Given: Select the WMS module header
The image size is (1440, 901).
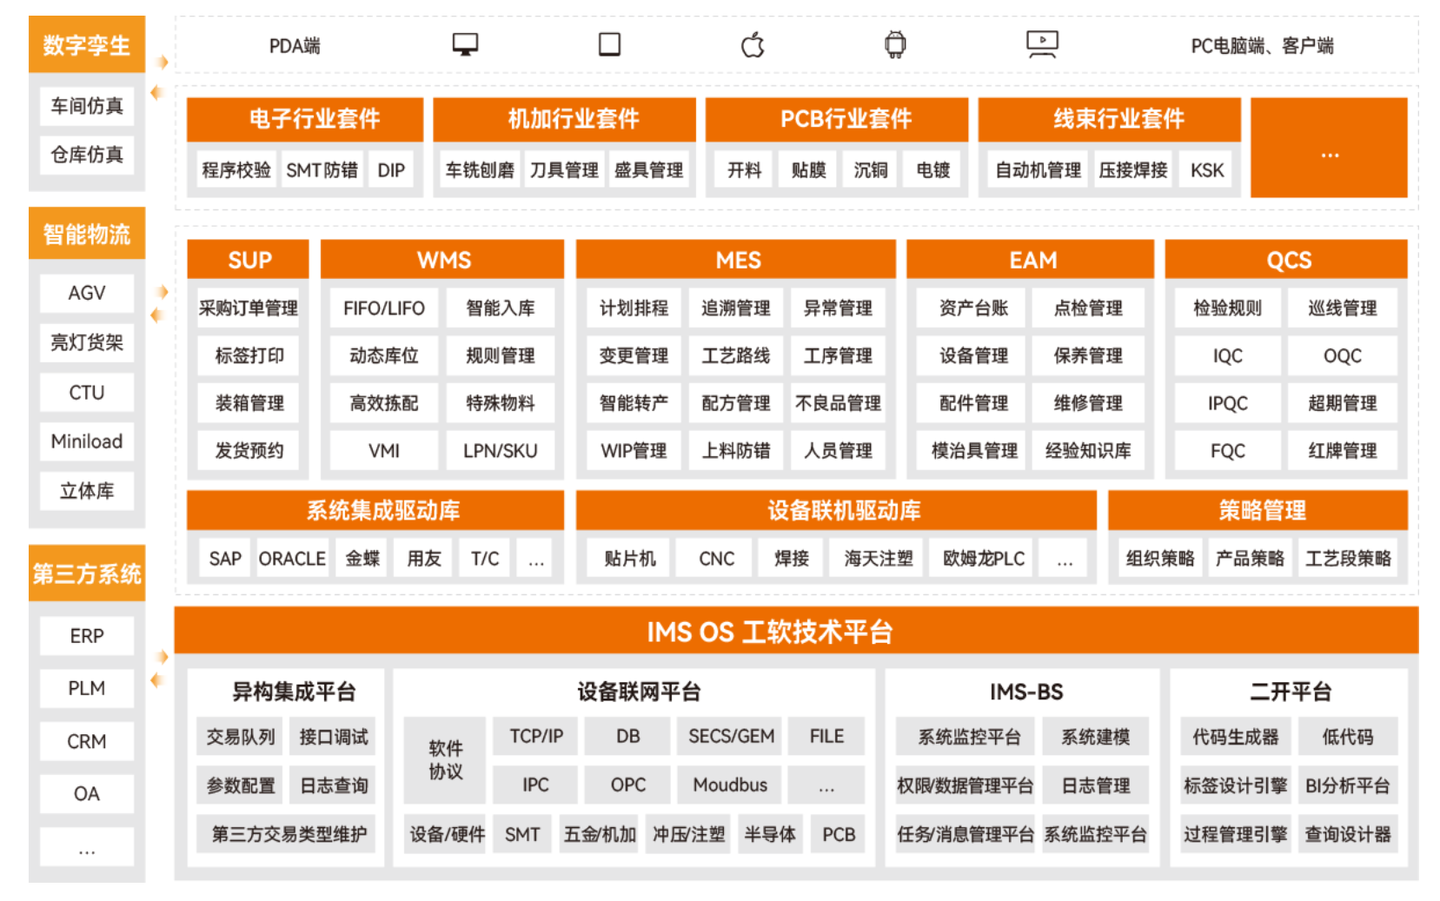Looking at the screenshot, I should 443,260.
